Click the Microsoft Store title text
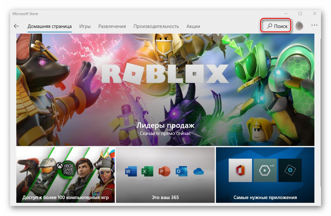331x216 pixels. 25,14
